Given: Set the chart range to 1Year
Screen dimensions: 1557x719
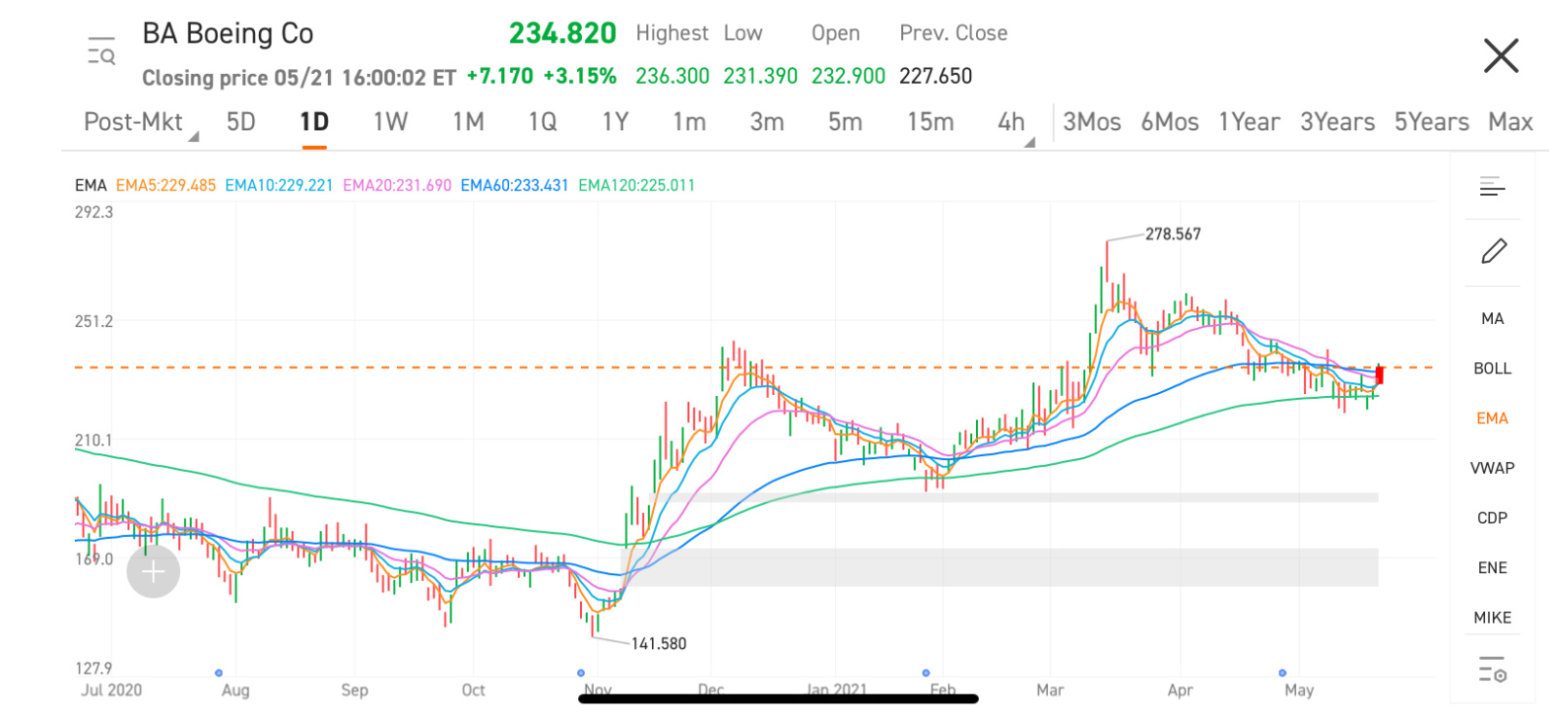Looking at the screenshot, I should tap(1249, 122).
